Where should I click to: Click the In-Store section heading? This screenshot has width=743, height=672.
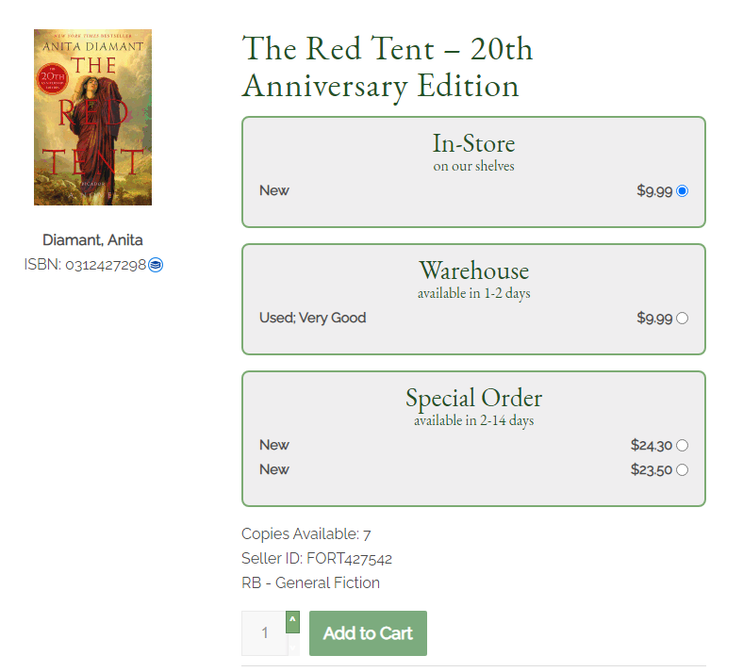tap(474, 143)
